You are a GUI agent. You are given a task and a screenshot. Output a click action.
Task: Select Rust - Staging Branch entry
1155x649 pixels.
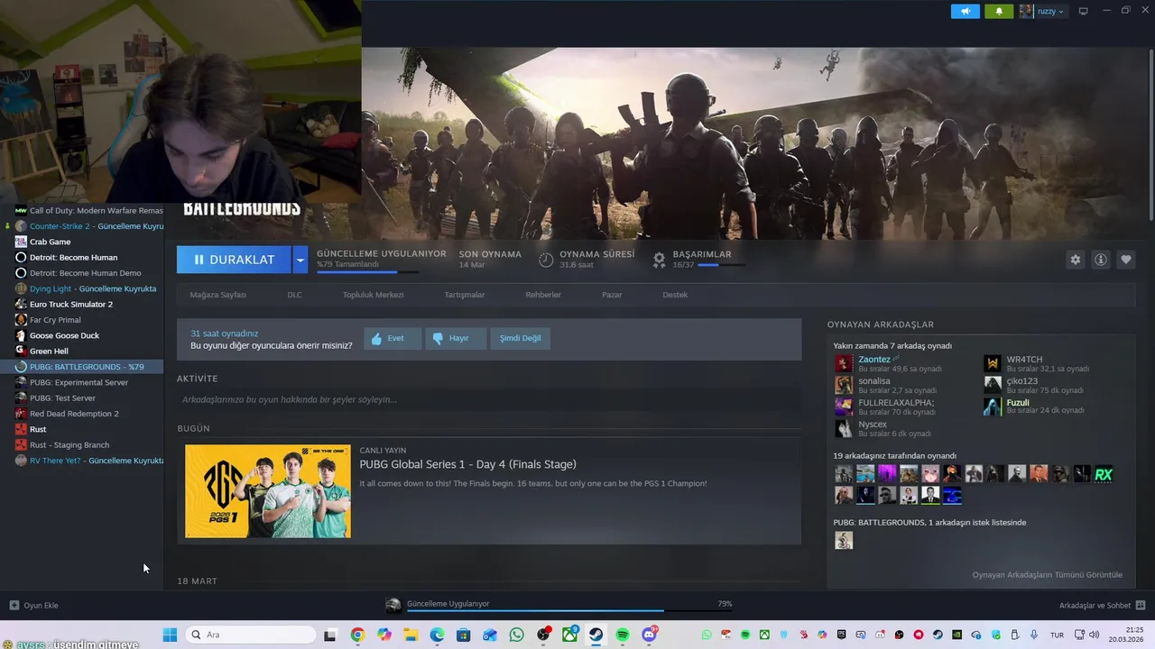click(69, 444)
